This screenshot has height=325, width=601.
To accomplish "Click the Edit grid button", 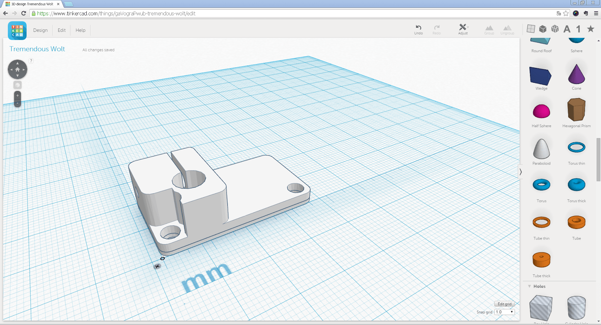I will click(504, 304).
